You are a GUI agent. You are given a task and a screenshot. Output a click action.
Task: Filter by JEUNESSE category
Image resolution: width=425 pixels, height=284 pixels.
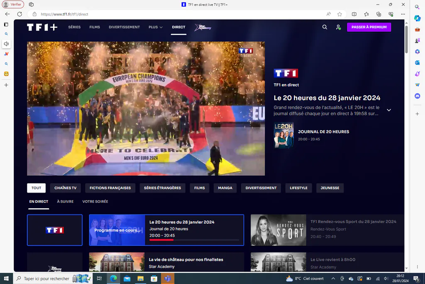[330, 188]
